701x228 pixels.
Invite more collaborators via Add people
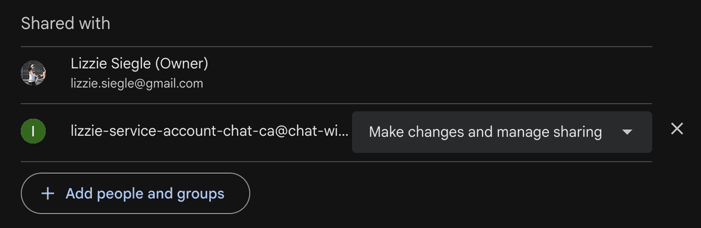[x=136, y=194]
